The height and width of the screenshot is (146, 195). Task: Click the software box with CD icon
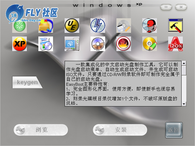(46, 44)
